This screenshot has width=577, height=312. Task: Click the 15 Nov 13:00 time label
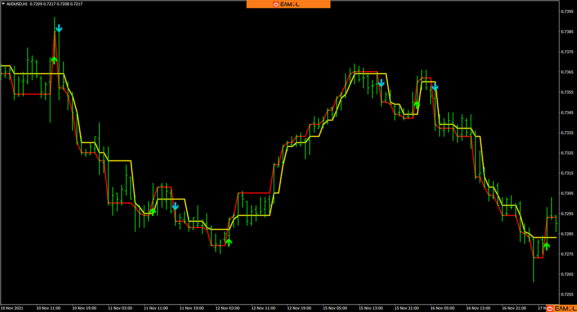pyautogui.click(x=371, y=308)
